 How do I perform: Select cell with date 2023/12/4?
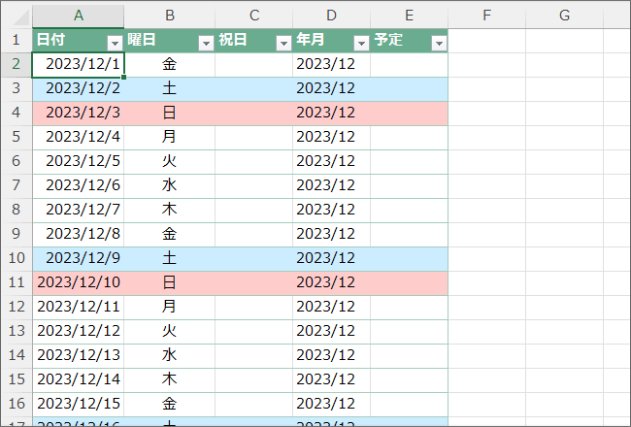pos(78,137)
